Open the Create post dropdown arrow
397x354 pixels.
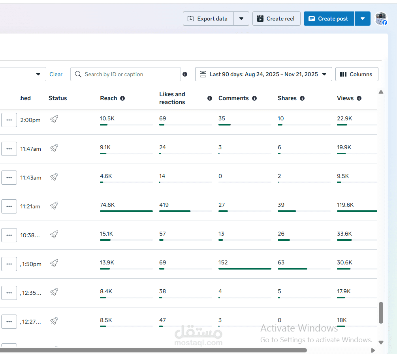[x=363, y=19]
